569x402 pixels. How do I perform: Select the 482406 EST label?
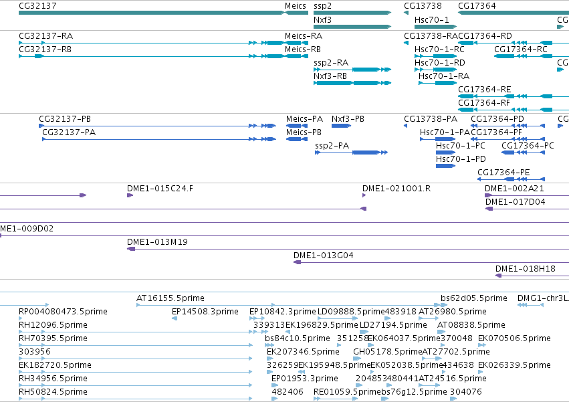288,392
